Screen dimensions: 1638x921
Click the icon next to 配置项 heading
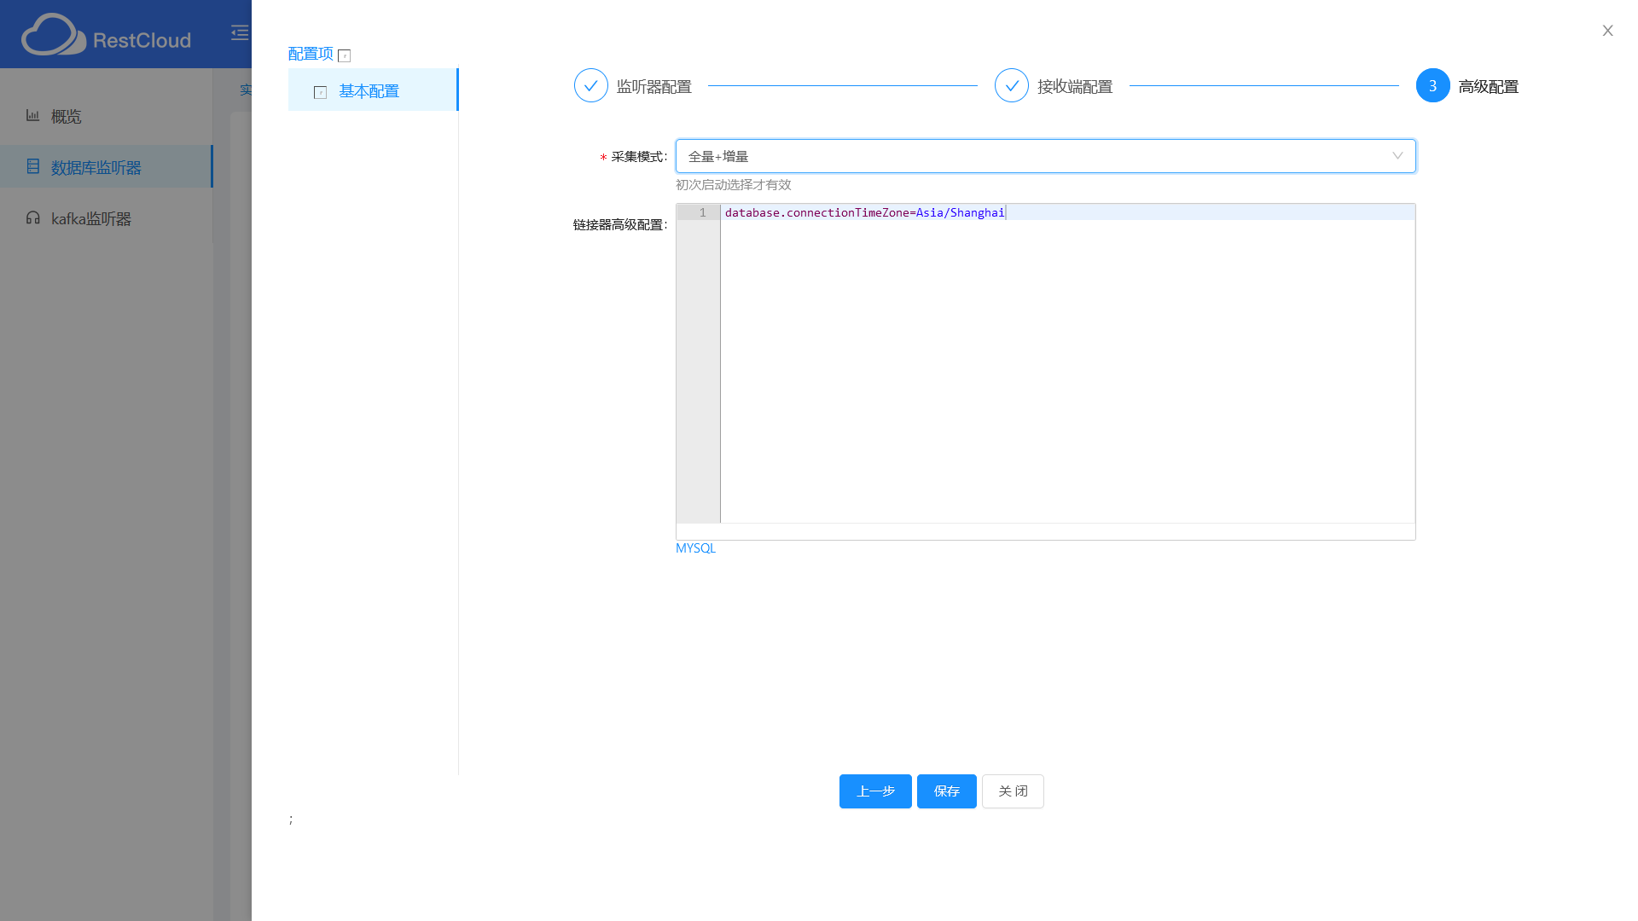345,56
